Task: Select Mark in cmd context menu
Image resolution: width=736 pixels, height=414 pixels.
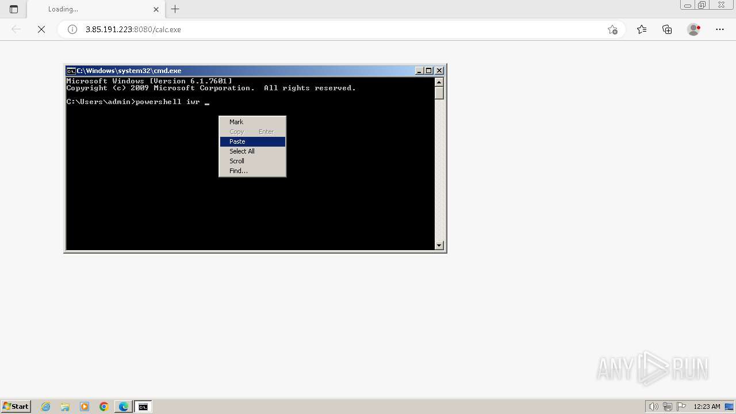Action: [252, 122]
